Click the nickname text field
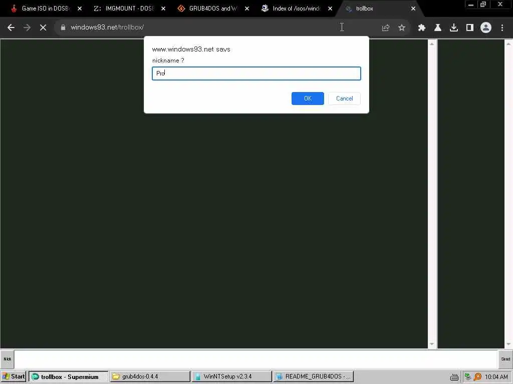 tap(256, 73)
